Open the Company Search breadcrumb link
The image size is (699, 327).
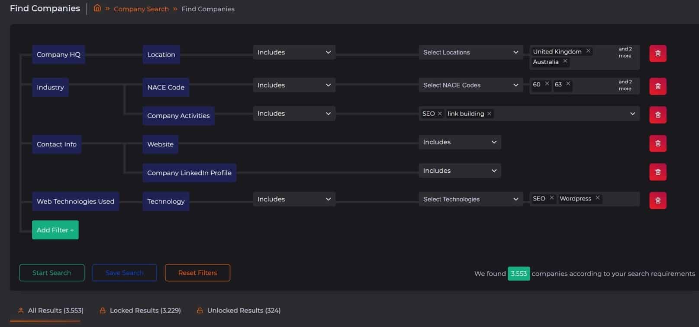pos(141,9)
